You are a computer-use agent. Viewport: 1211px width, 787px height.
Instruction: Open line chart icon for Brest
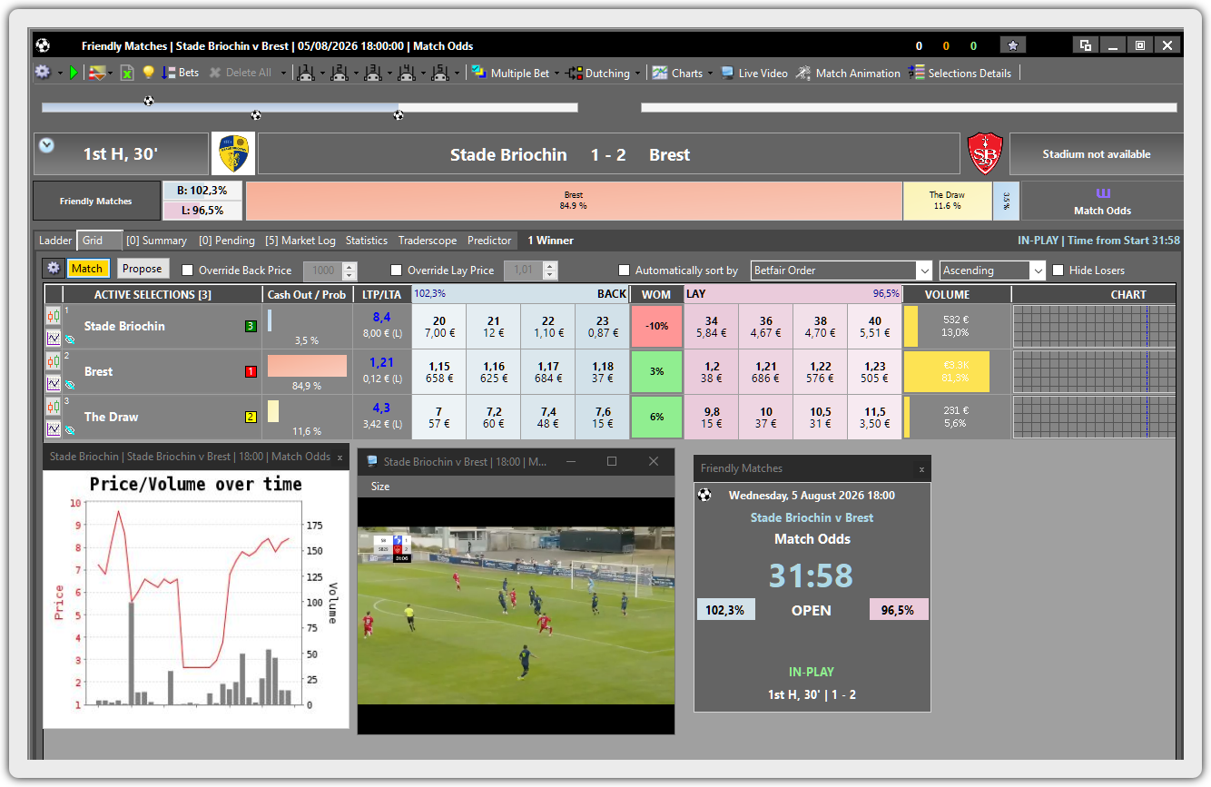coord(54,383)
